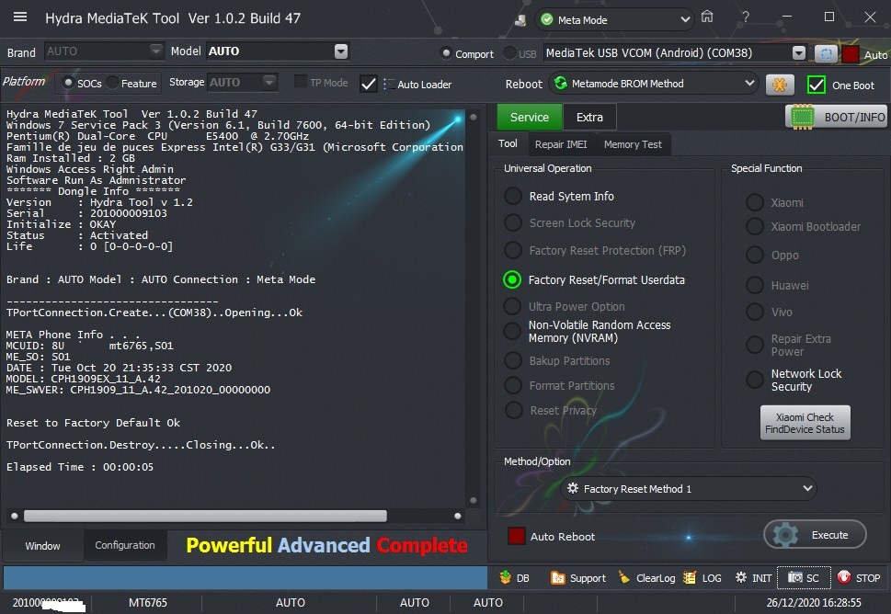Click the user icon beside Meta Mode
Screen dimensions: 891x614
[520, 20]
